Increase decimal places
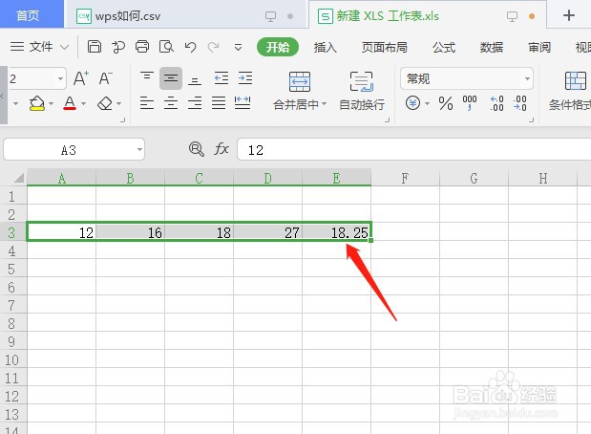This screenshot has height=434, width=591. tap(496, 103)
